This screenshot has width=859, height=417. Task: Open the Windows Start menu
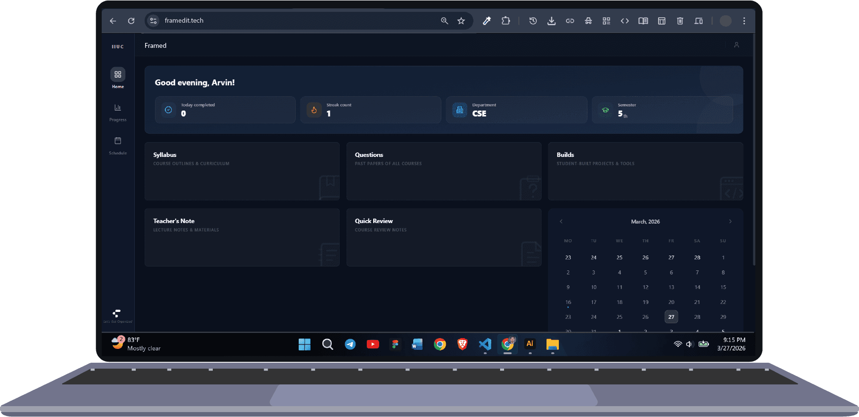coord(305,344)
